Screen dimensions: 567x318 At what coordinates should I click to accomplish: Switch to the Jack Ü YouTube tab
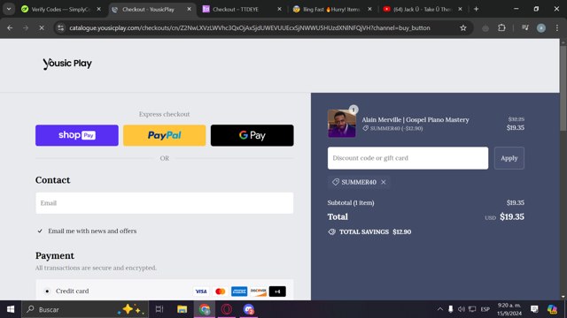click(x=423, y=10)
